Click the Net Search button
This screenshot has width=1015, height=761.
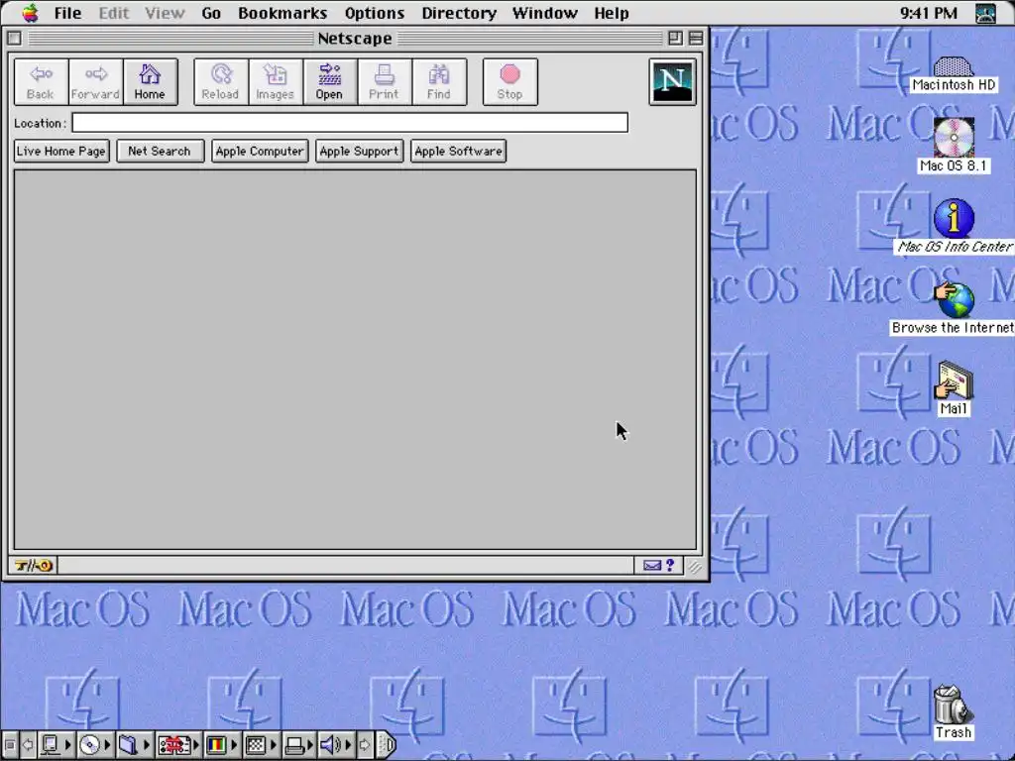pyautogui.click(x=160, y=152)
